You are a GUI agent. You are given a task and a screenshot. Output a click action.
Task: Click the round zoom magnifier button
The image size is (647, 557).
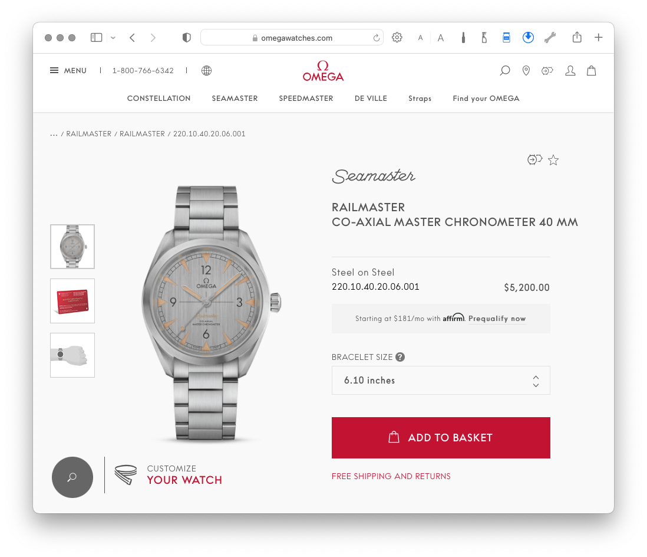click(72, 477)
